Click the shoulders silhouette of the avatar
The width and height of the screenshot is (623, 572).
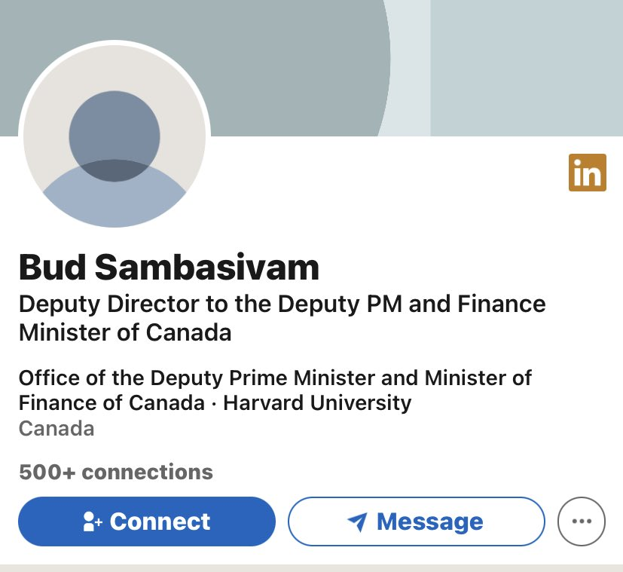coord(115,200)
